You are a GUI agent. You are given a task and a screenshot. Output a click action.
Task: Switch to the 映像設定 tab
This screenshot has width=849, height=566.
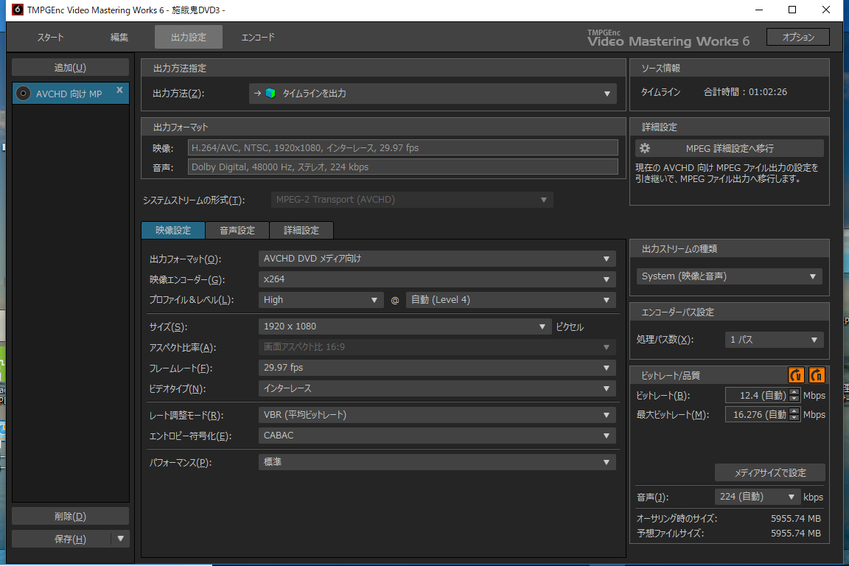click(173, 230)
